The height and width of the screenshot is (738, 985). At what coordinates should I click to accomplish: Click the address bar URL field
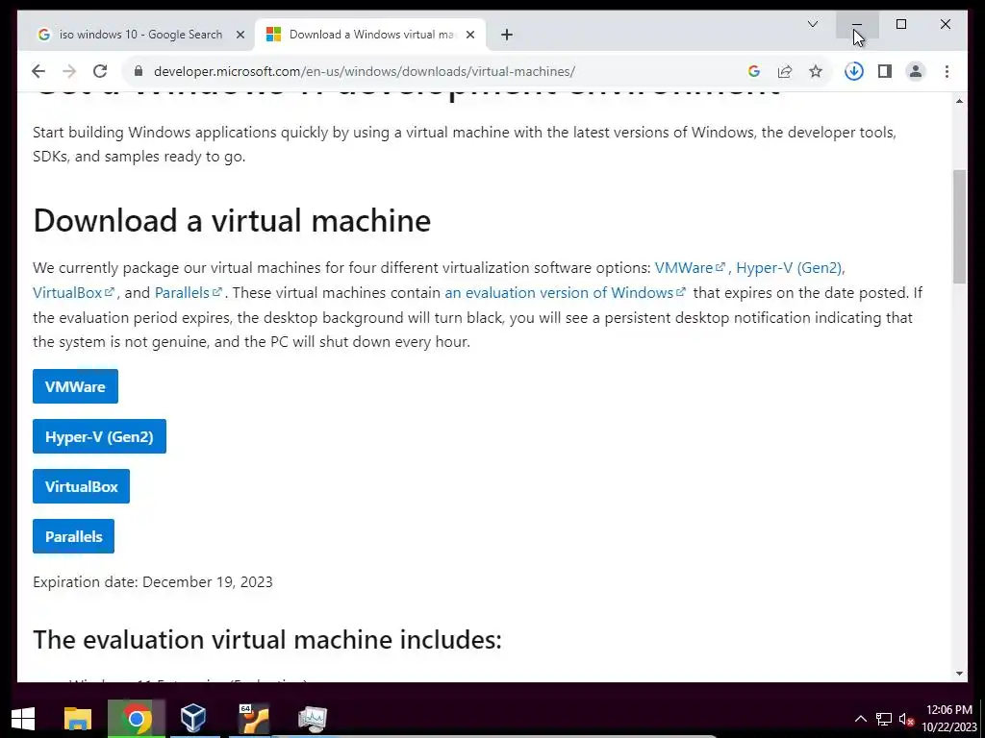(x=365, y=71)
